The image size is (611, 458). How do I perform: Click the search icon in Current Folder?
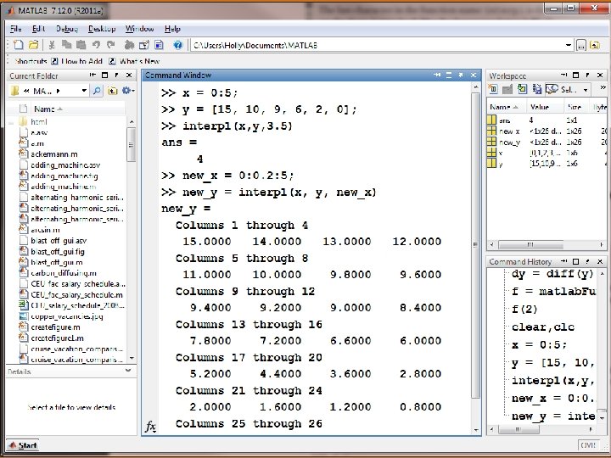pos(98,90)
